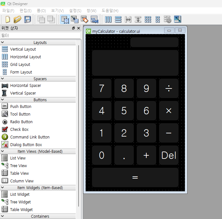This screenshot has height=219, width=222.
Task: Open the 파일(F) menu
Action: [x=8, y=11]
